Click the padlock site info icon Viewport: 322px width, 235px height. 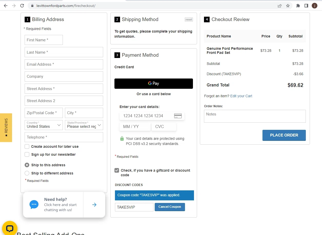(32, 6)
